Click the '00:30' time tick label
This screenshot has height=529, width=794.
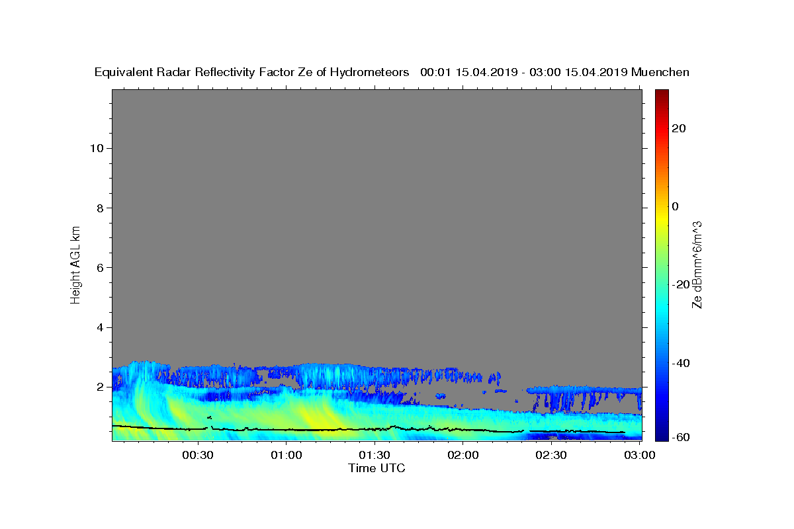coord(198,456)
